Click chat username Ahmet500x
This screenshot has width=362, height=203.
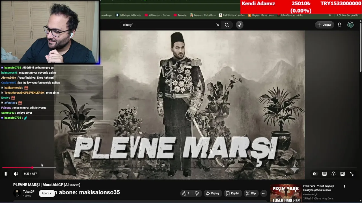click(8, 78)
